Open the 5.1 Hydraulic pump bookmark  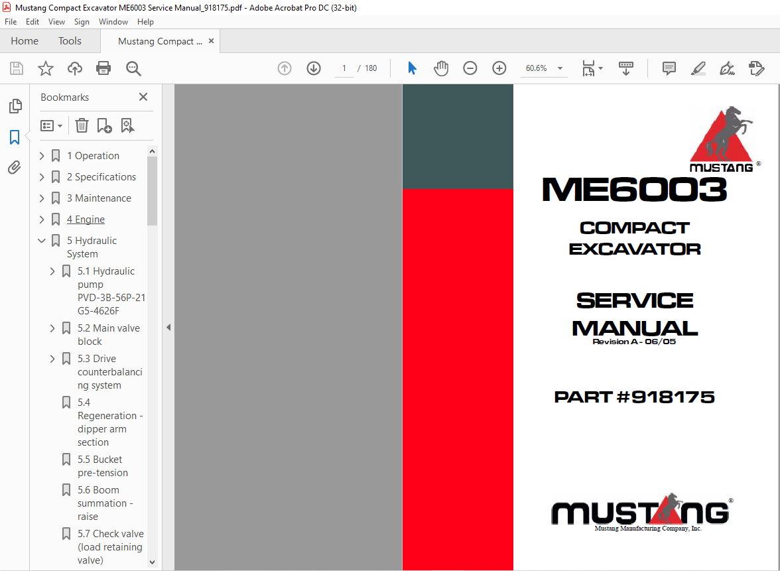111,291
